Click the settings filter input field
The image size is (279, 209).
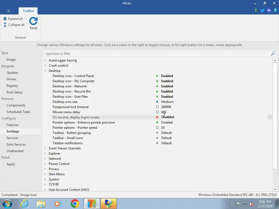(157, 54)
